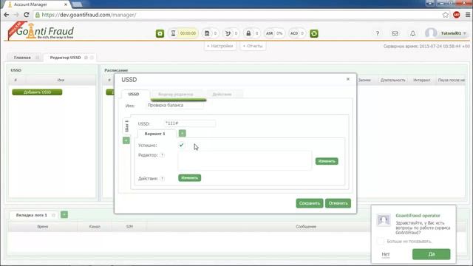Tick the Больше не показывать checkbox

click(x=380, y=242)
